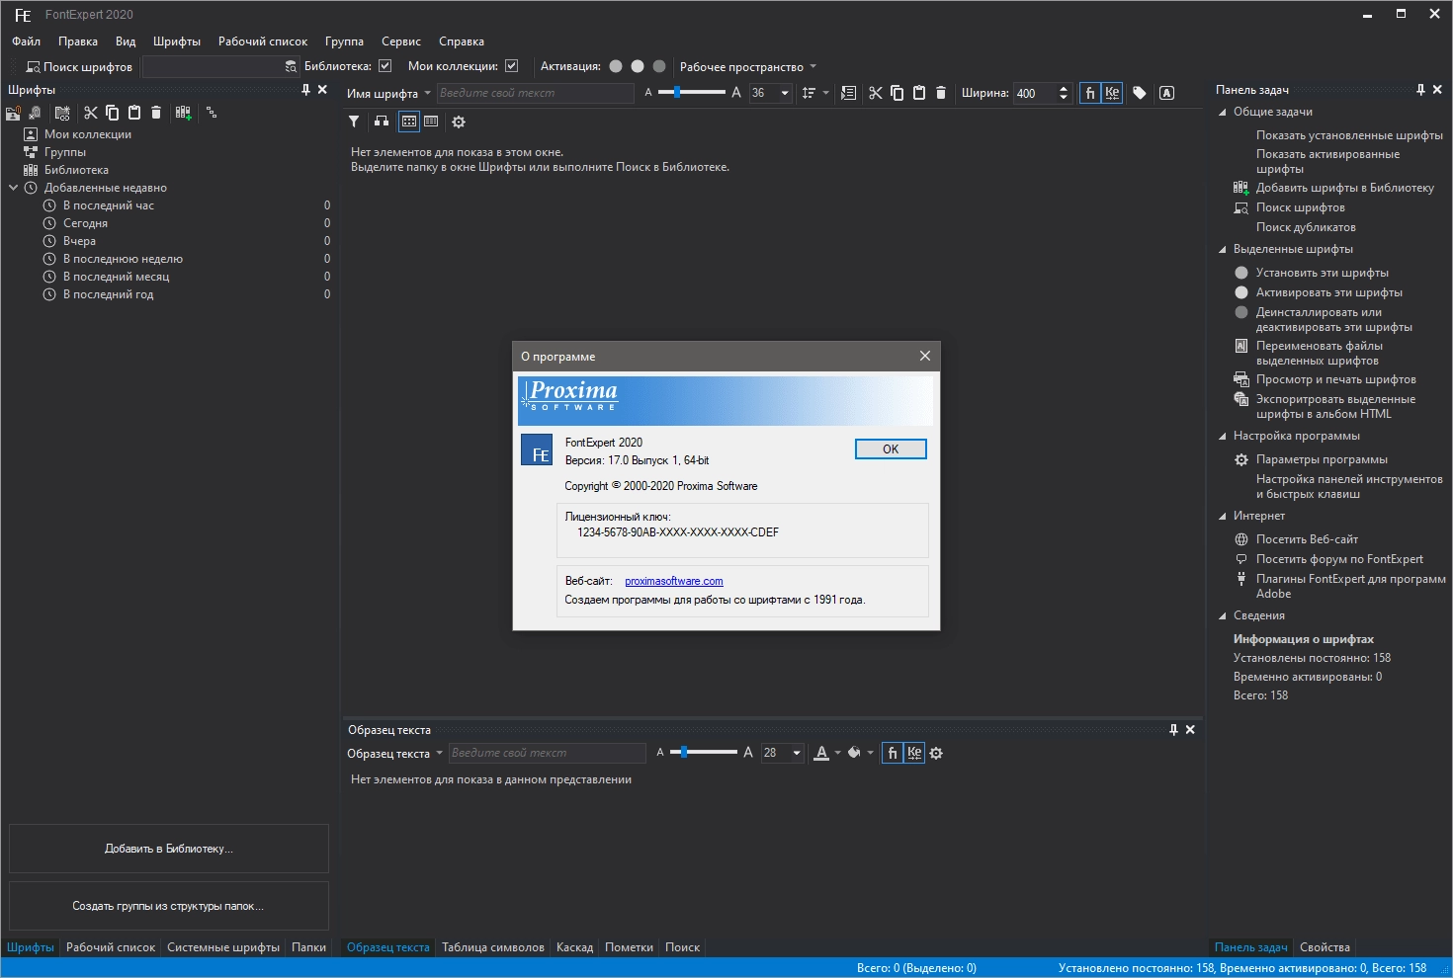This screenshot has height=978, width=1453.
Task: Click the tree structure icon in Шрифты toolbar
Action: tap(211, 113)
